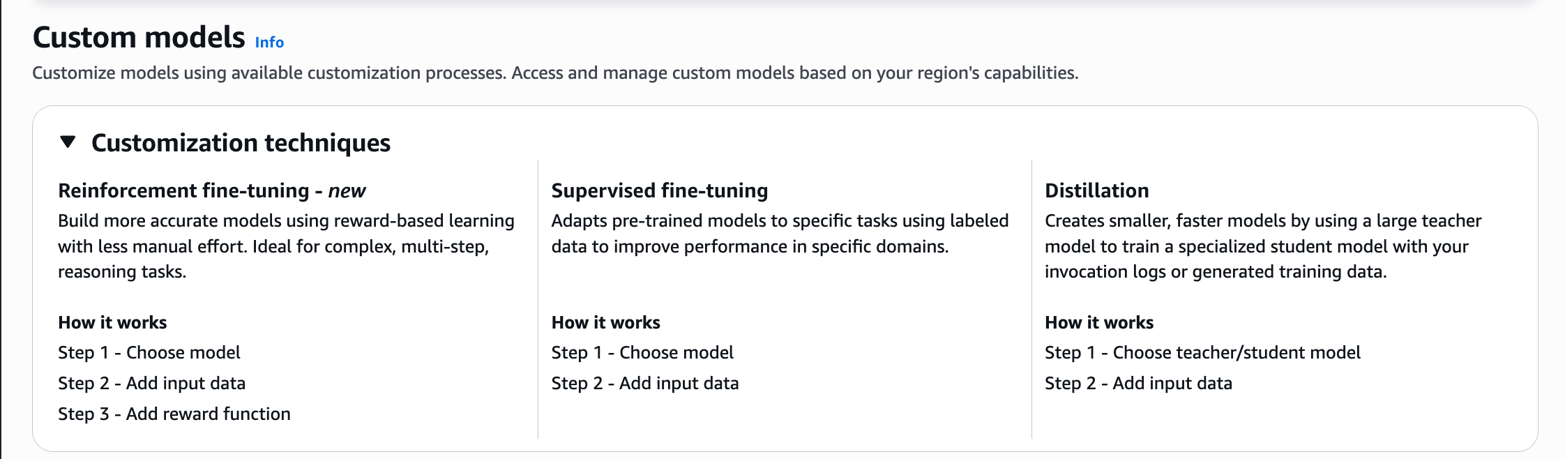Open the Info link beside Custom models
Image resolution: width=1565 pixels, height=459 pixels.
tap(269, 43)
